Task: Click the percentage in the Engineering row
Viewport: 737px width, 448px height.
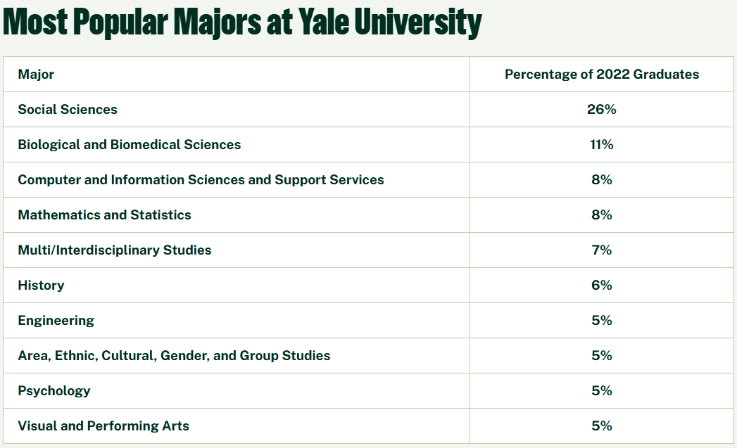Action: [602, 321]
